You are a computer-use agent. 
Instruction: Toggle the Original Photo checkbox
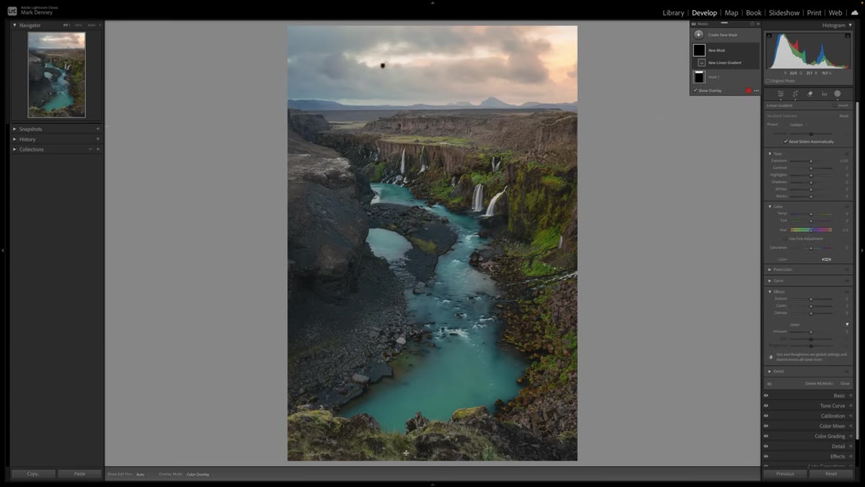pyautogui.click(x=768, y=81)
